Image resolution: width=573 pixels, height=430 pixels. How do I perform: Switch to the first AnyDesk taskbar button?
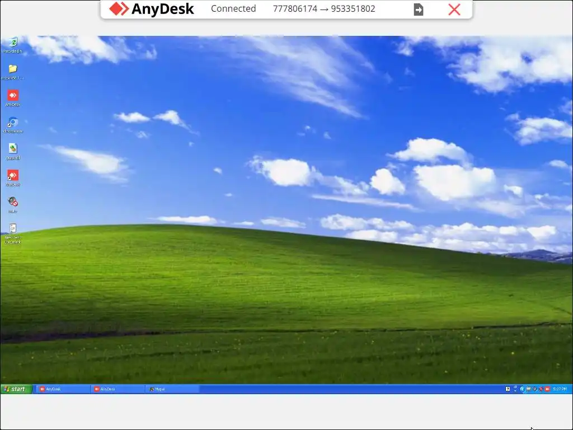pos(63,389)
